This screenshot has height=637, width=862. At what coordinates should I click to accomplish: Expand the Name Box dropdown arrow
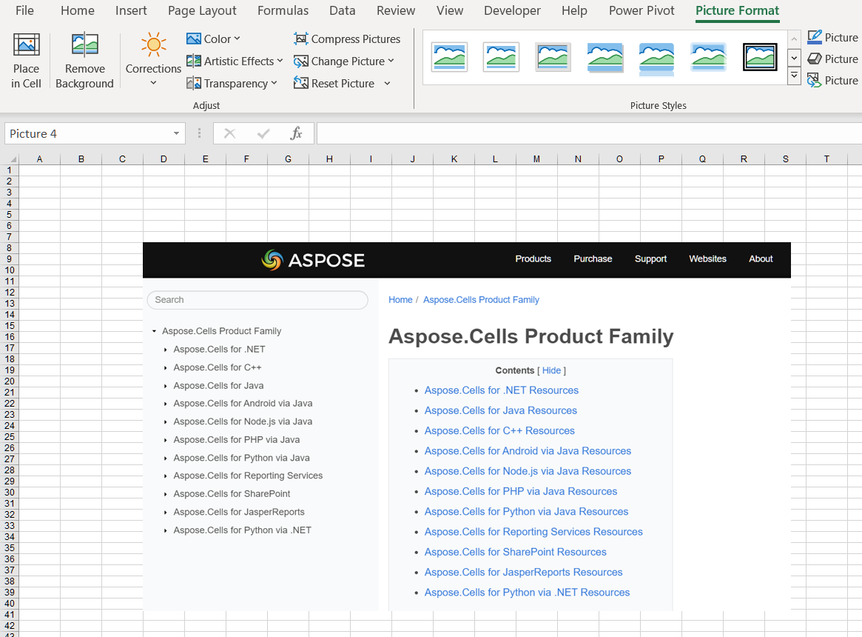(x=176, y=133)
